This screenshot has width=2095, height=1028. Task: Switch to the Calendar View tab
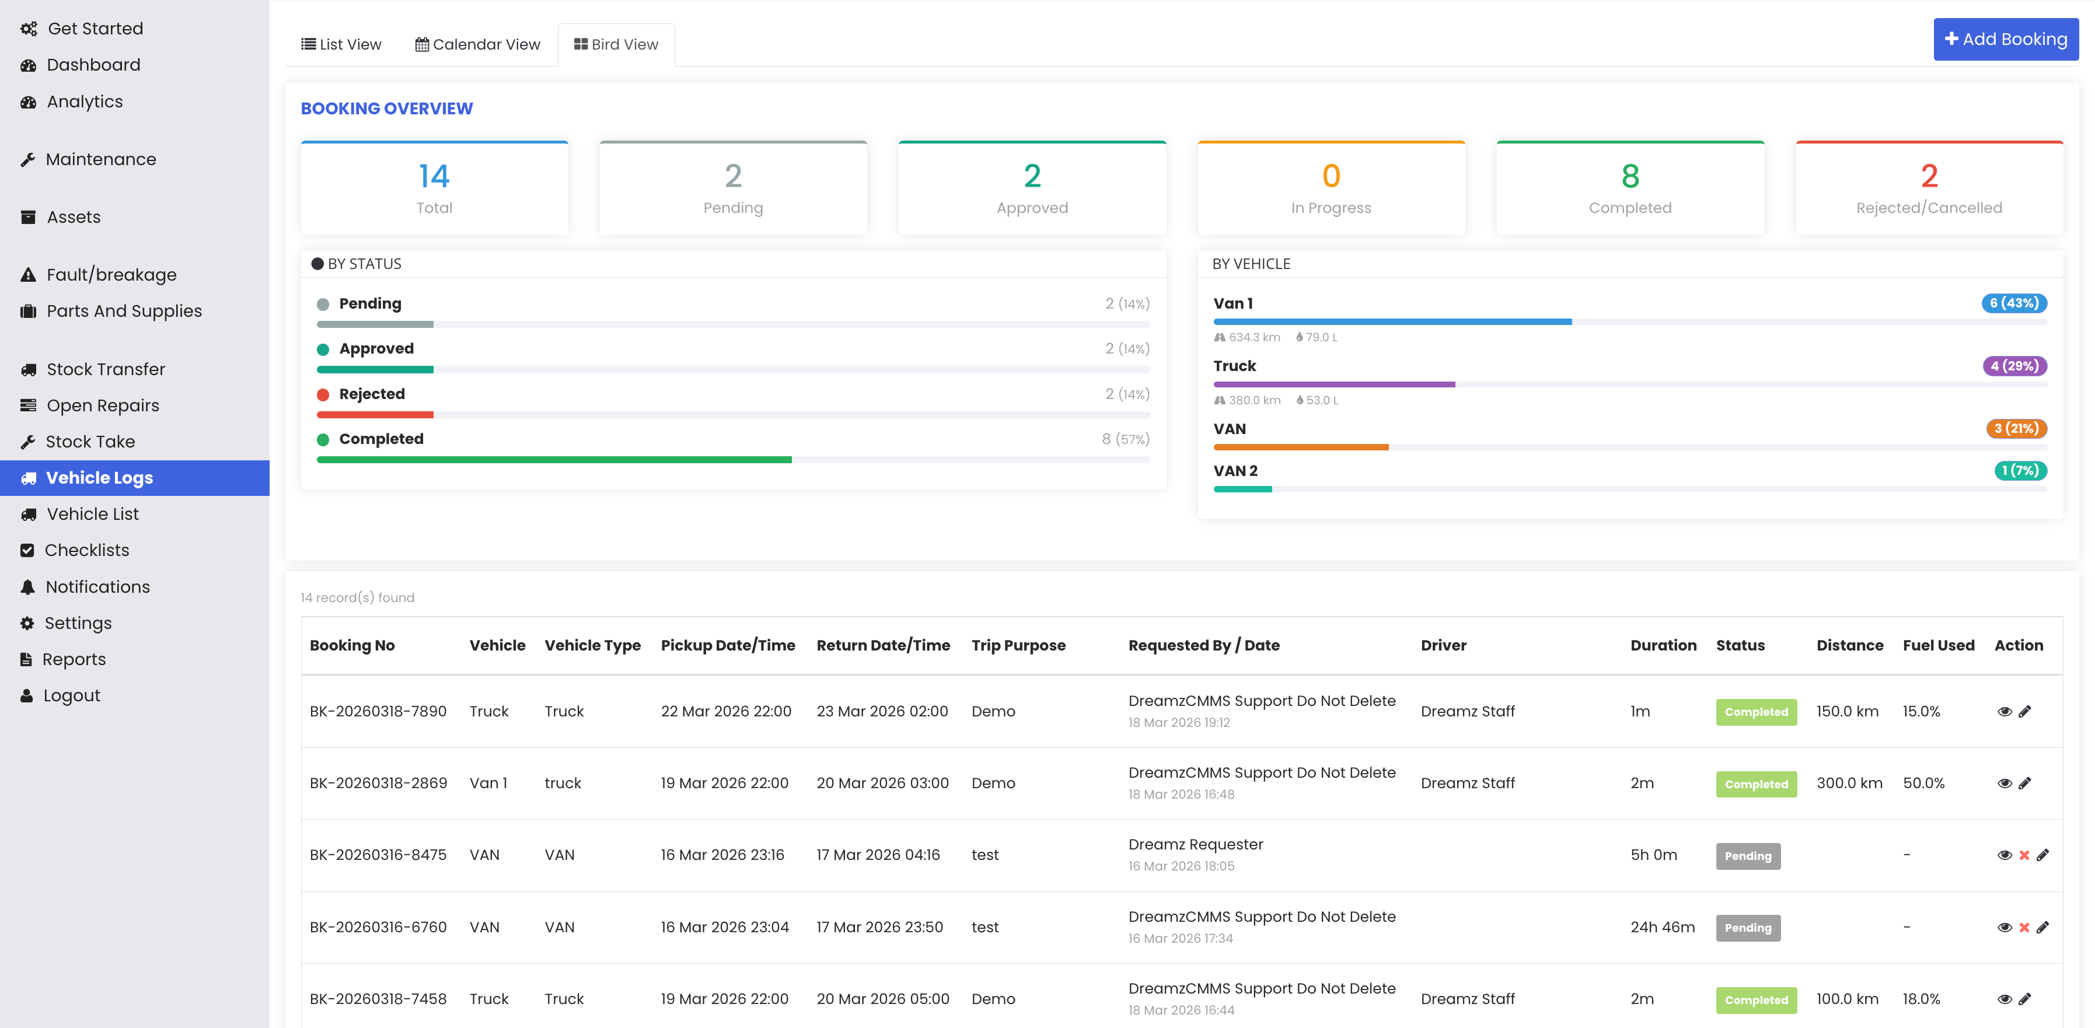click(x=478, y=45)
